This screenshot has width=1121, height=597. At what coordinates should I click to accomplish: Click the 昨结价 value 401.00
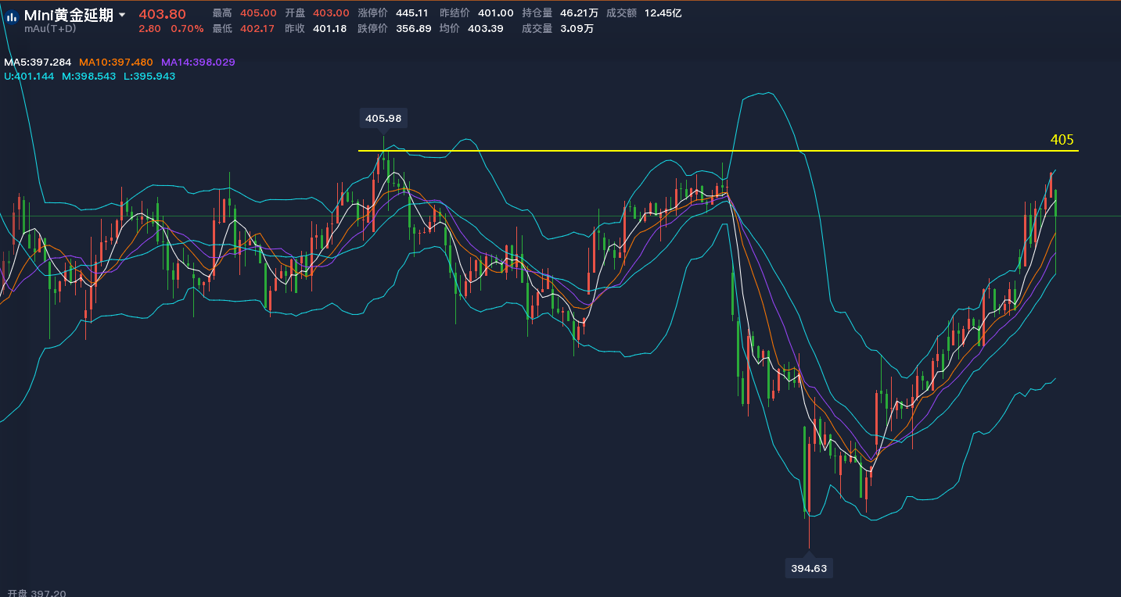pyautogui.click(x=496, y=13)
